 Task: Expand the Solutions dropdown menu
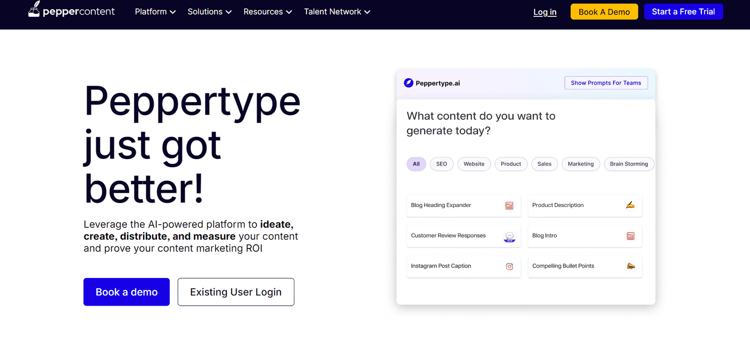point(210,12)
